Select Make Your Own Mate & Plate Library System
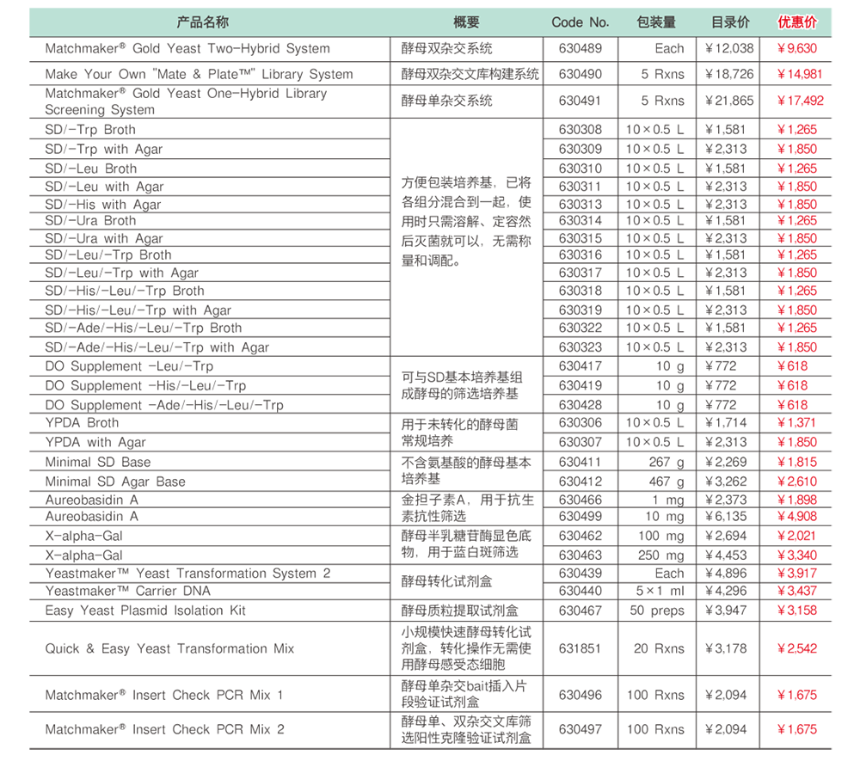Screen dimensions: 860x761 tap(200, 74)
